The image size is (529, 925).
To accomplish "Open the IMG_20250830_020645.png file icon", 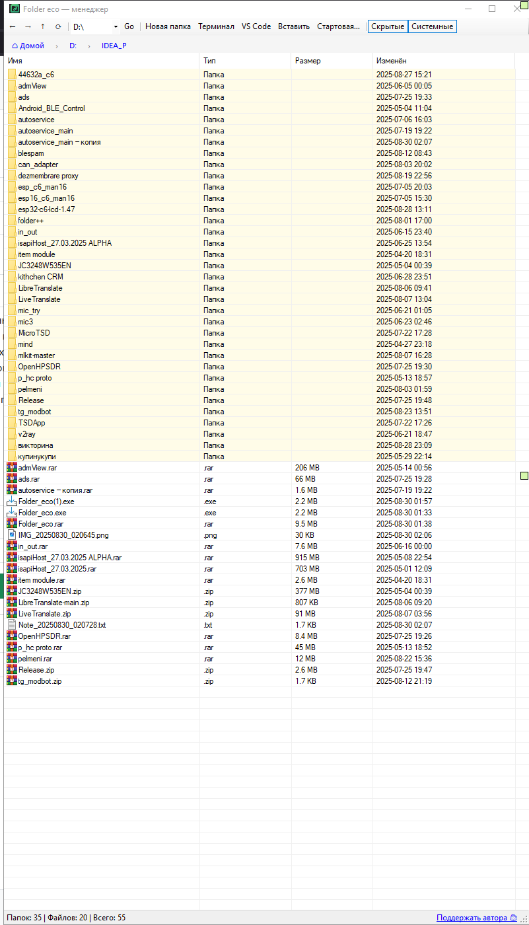I will pos(12,535).
